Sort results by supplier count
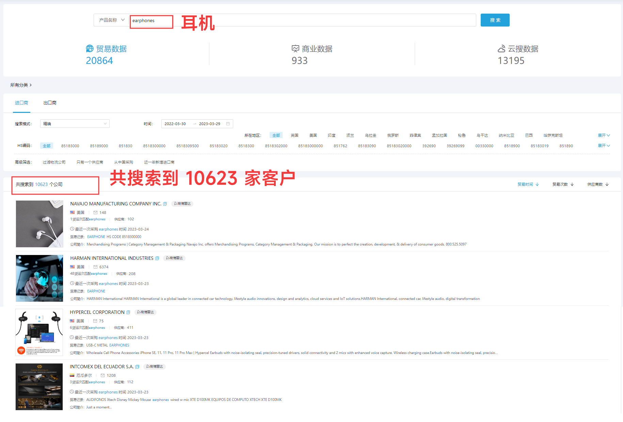This screenshot has width=623, height=422. pyautogui.click(x=598, y=184)
